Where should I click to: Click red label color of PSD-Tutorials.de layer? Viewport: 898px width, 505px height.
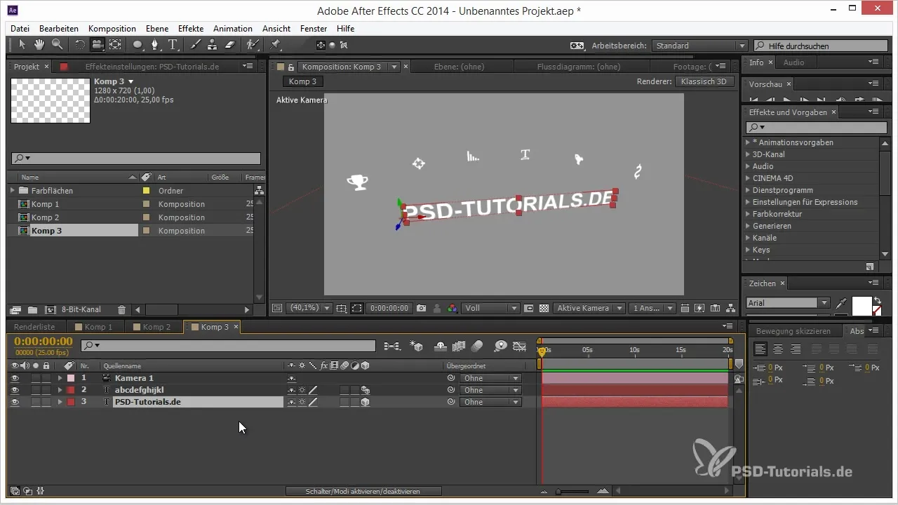point(71,402)
